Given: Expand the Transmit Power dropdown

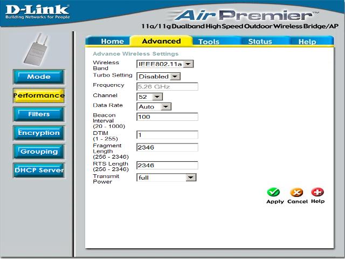Looking at the screenshot, I should click(167, 178).
